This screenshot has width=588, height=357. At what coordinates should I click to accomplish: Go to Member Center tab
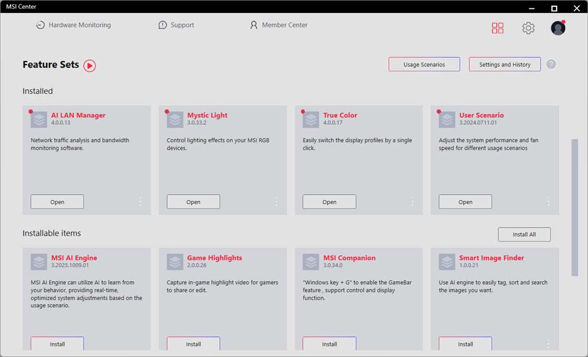click(x=279, y=25)
